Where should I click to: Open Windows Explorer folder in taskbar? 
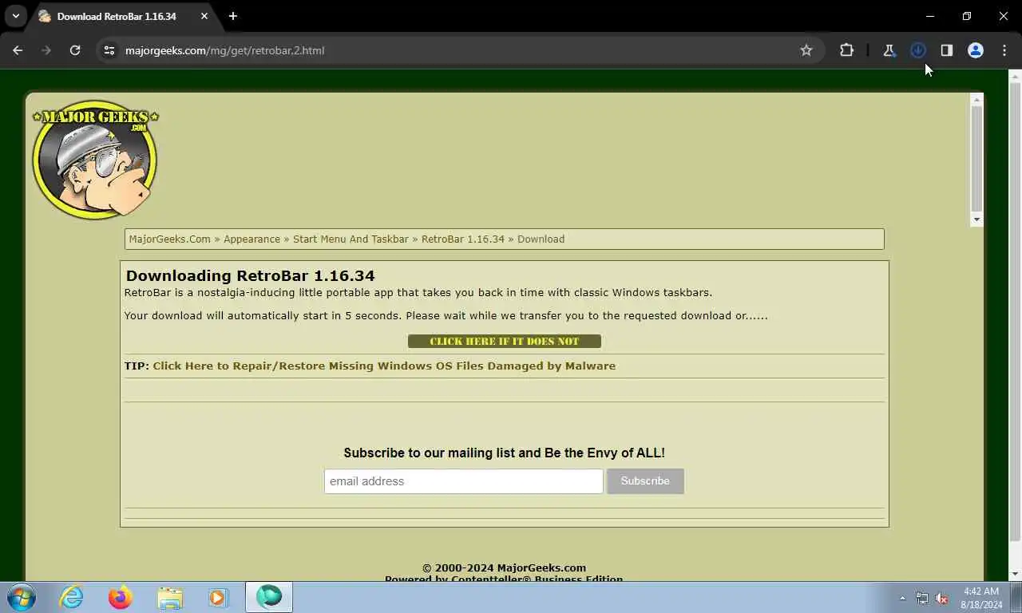[x=170, y=597]
